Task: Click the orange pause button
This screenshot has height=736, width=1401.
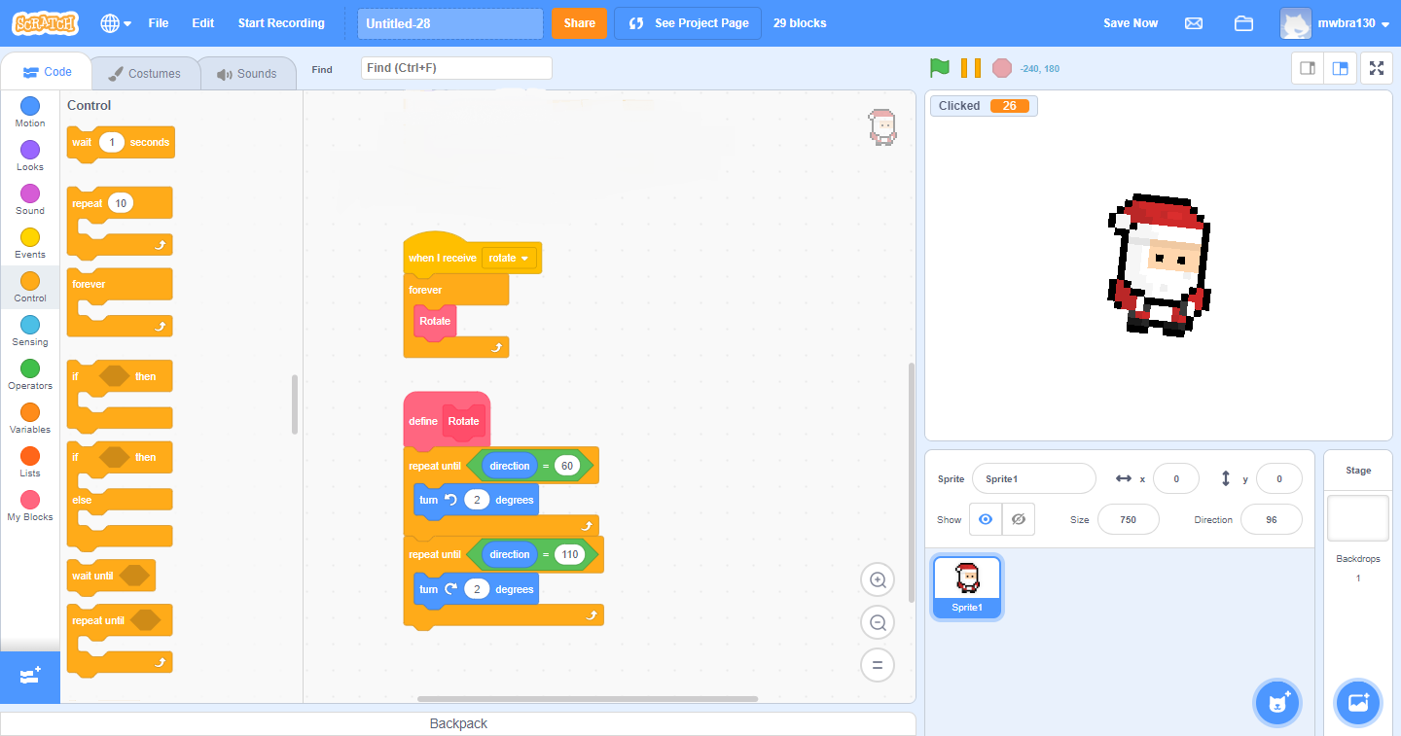Action: click(971, 68)
